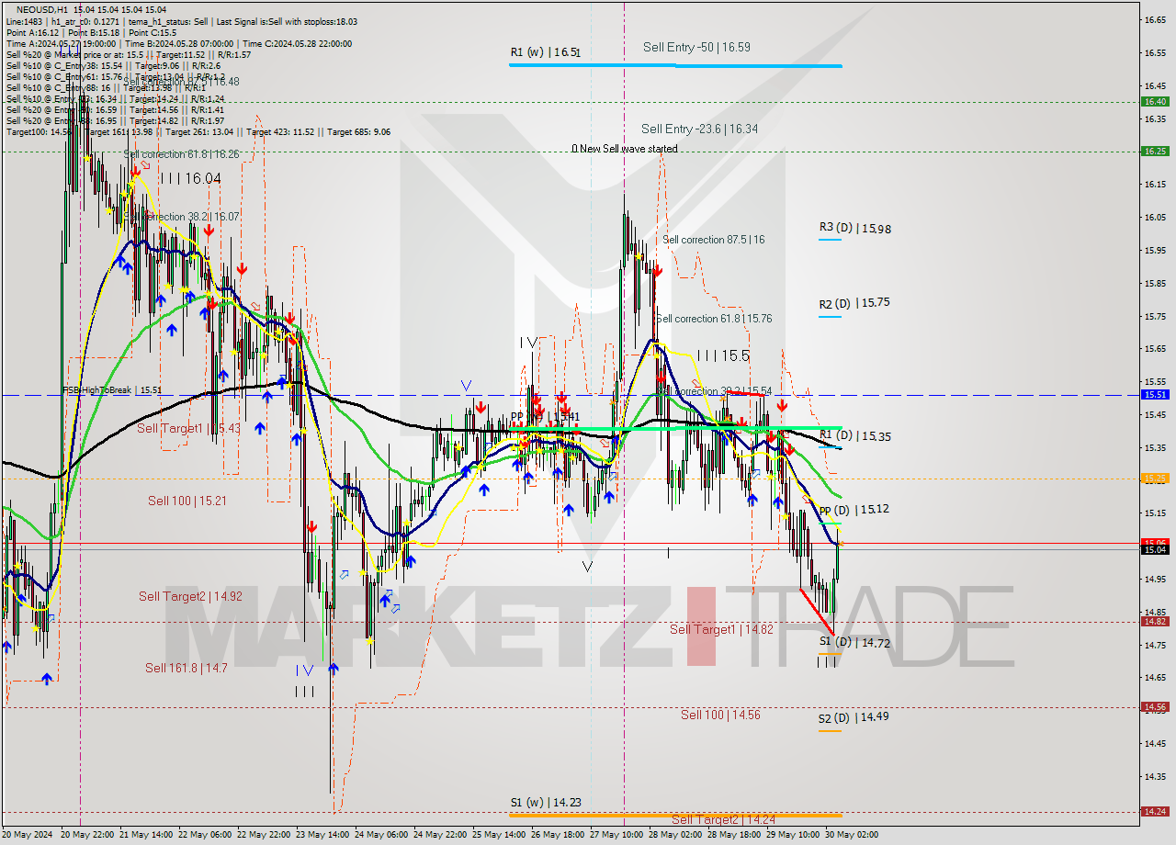Click the blue 15.51 price tag on axis
1176x845 pixels.
click(x=1155, y=394)
